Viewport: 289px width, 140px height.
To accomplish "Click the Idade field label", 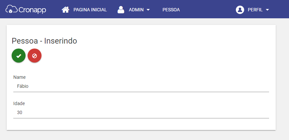I will click(x=19, y=103).
